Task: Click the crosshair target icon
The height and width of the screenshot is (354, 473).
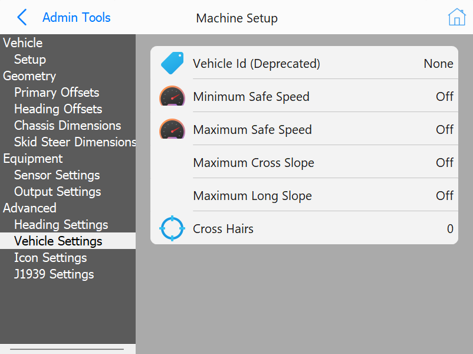Action: tap(172, 228)
